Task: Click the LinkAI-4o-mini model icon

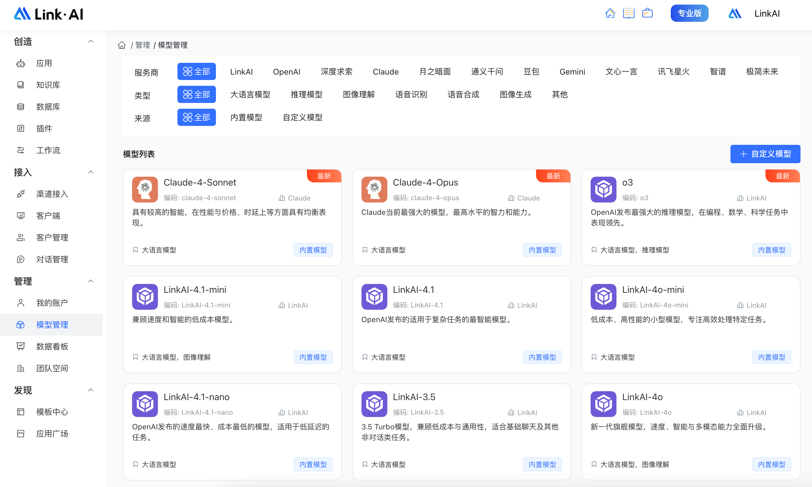Action: (x=604, y=297)
